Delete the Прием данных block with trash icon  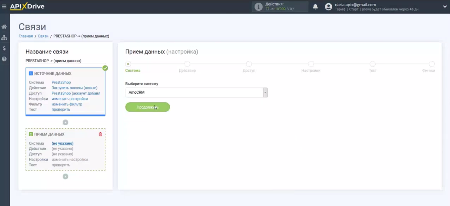[100, 134]
